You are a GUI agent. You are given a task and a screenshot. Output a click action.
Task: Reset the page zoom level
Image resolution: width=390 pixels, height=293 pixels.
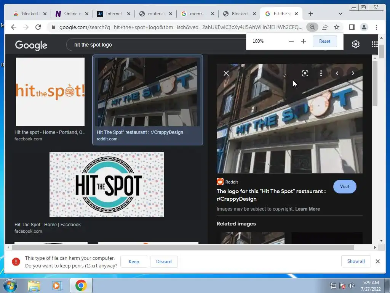[324, 41]
